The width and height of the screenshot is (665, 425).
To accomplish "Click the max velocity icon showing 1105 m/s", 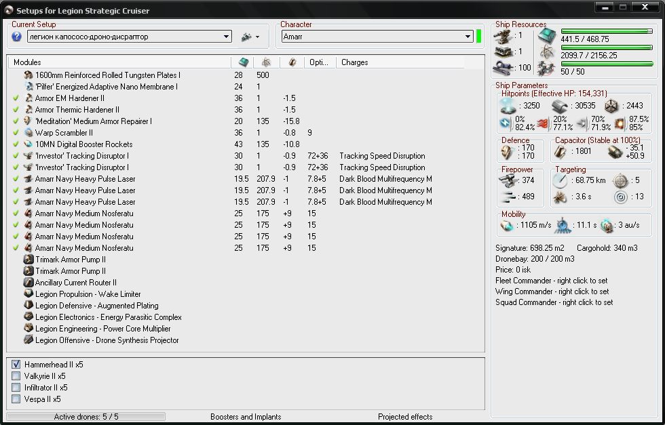I will tap(506, 226).
